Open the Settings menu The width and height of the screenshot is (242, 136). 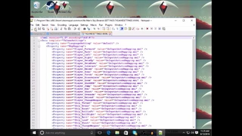(84, 25)
